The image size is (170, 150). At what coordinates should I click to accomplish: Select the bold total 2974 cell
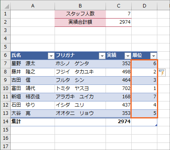pos(119,122)
